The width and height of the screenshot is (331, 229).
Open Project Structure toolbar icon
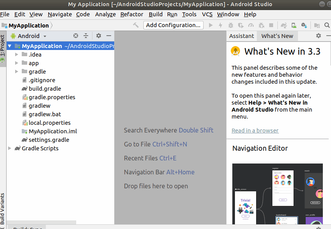tap(317, 25)
